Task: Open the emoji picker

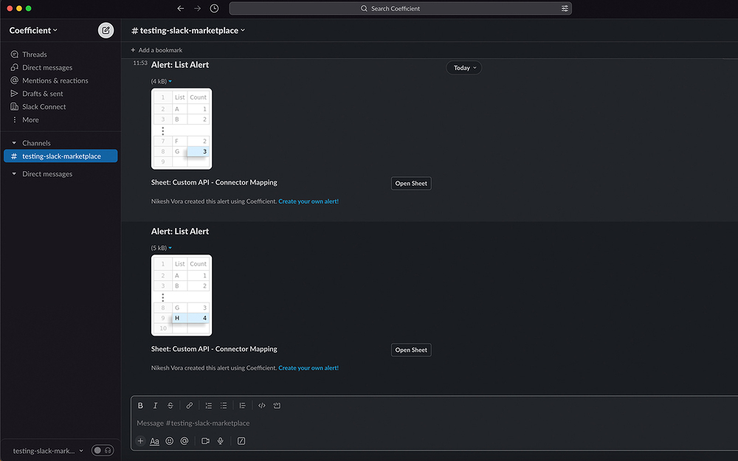Action: pyautogui.click(x=170, y=441)
